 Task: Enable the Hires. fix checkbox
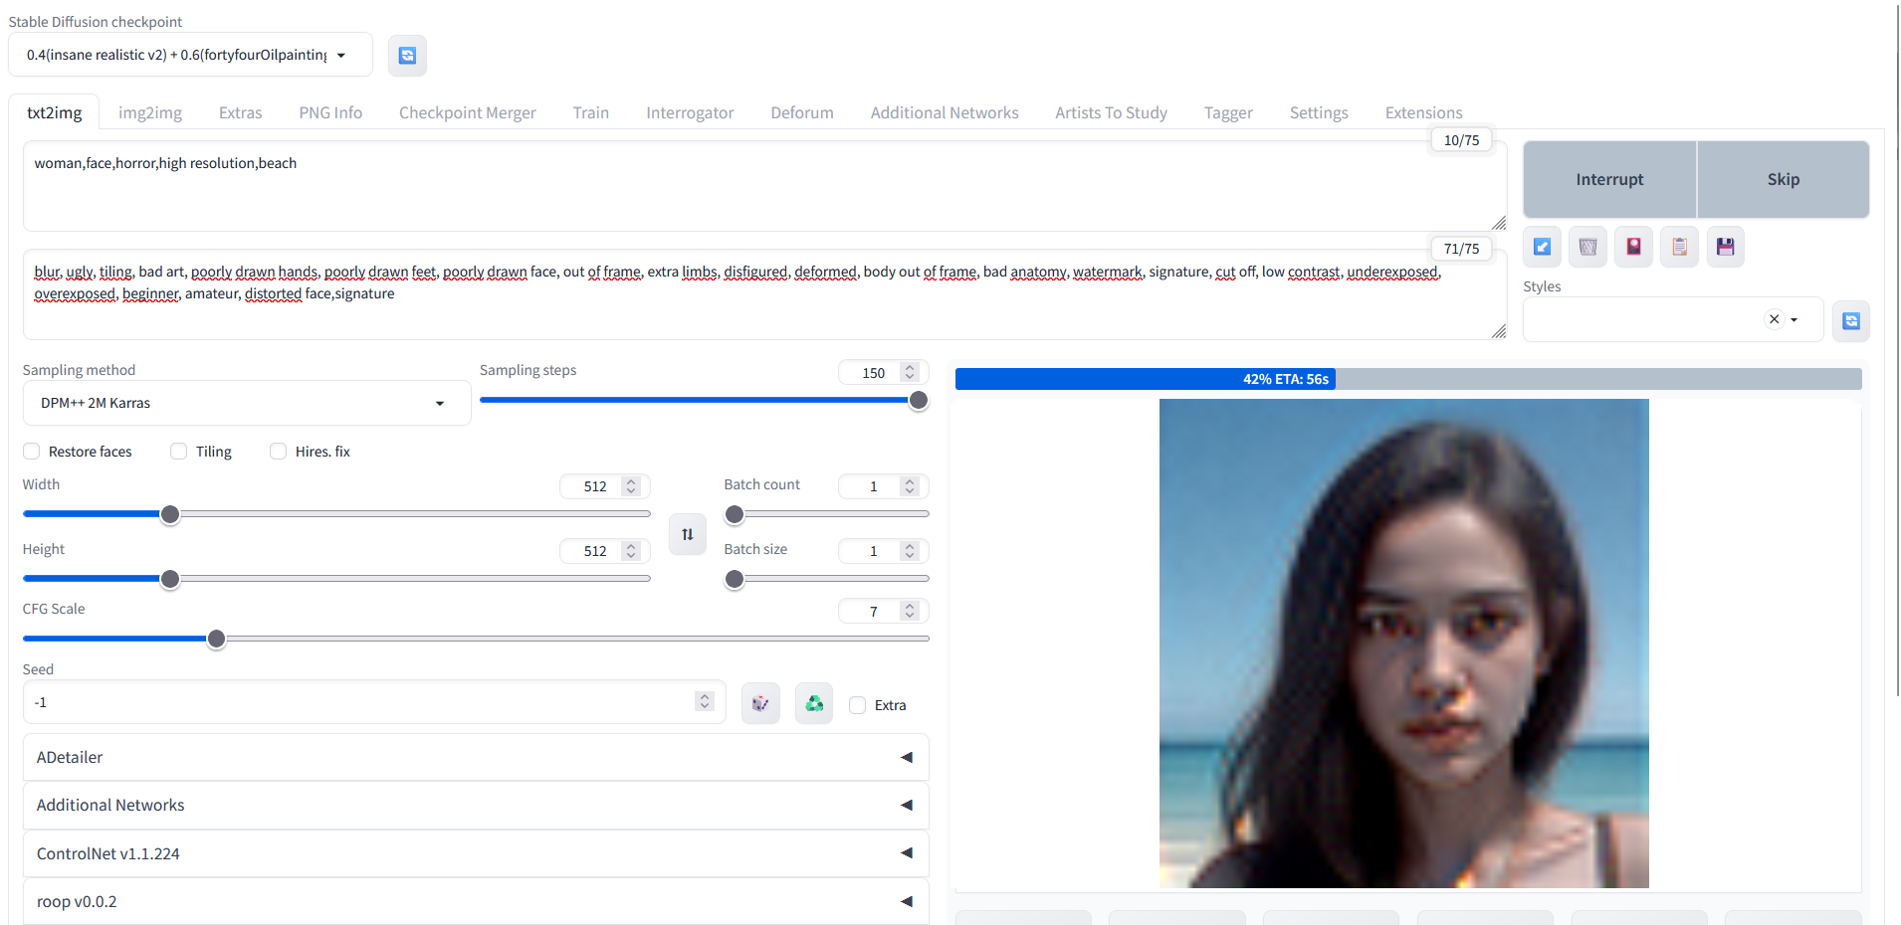click(x=279, y=452)
